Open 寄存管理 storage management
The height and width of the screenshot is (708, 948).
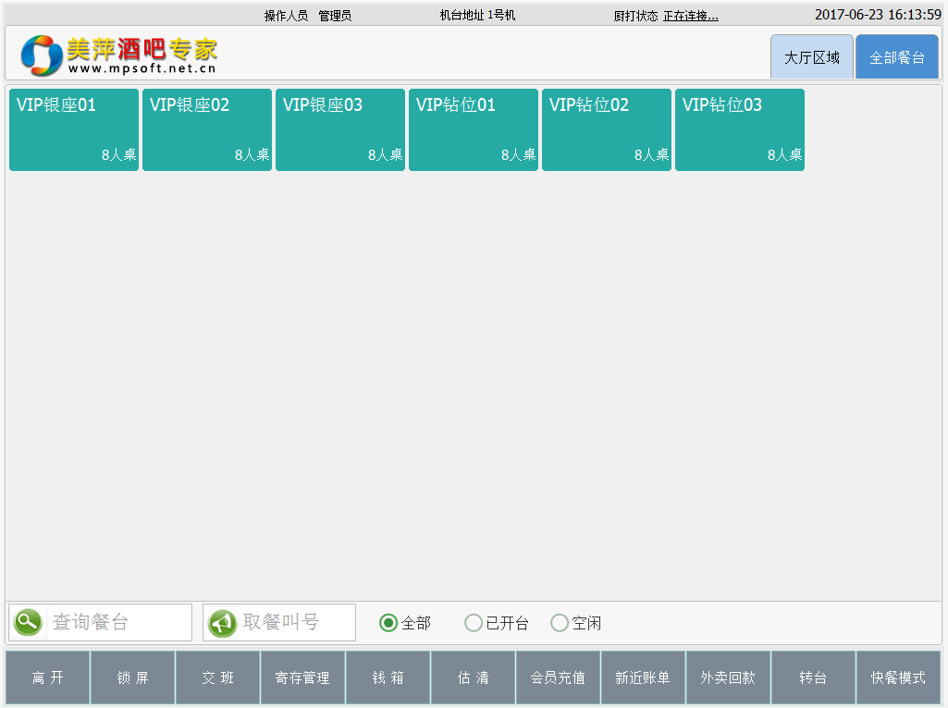302,677
